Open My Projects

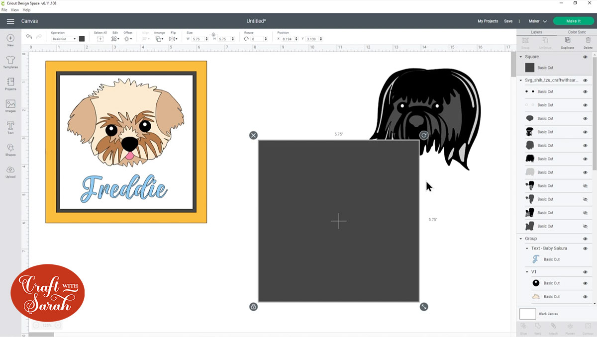coord(488,21)
